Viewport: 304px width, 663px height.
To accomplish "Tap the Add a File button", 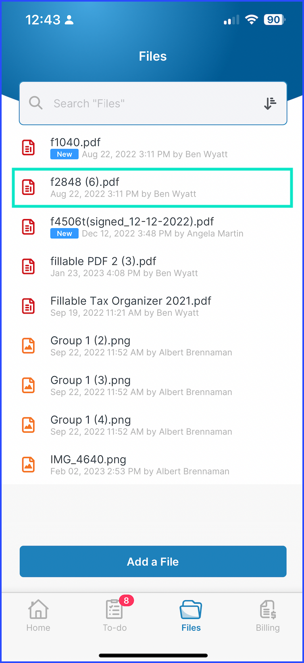I will pos(153,562).
